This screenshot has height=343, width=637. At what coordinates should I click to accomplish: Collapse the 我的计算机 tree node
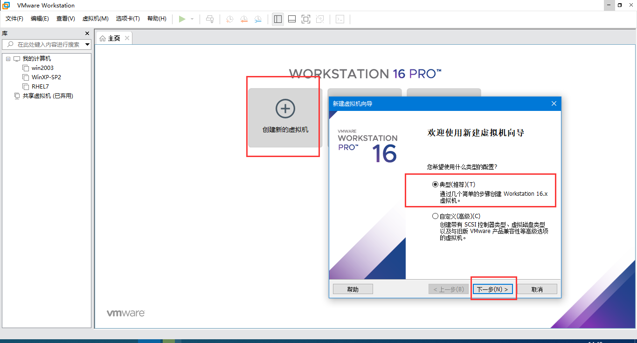coord(8,59)
